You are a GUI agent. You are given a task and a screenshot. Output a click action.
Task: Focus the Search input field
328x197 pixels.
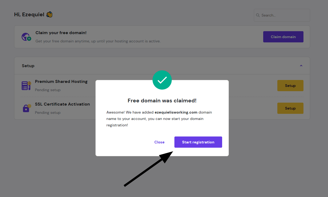pyautogui.click(x=282, y=15)
